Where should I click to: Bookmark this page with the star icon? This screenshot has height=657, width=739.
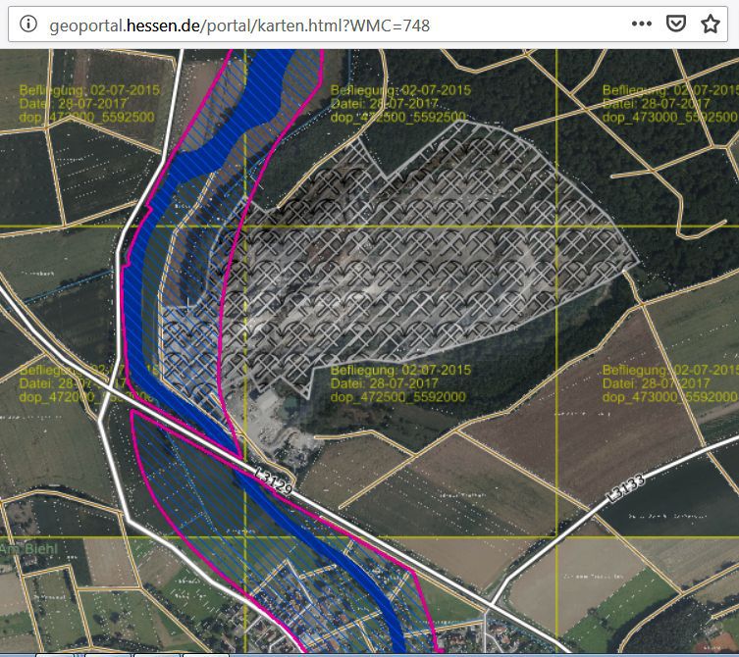(x=710, y=25)
